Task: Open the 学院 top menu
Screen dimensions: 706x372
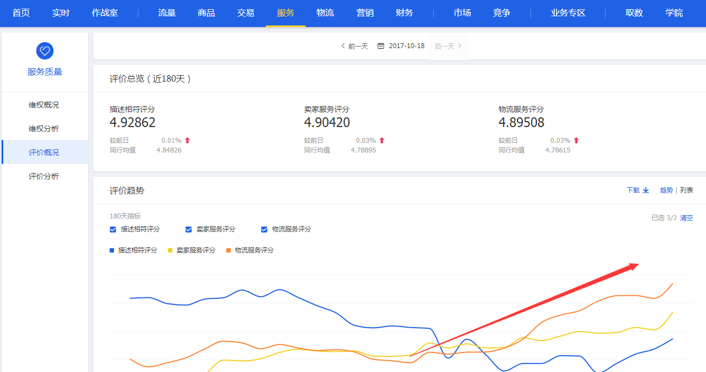Action: 674,13
